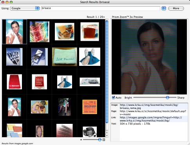Select the smaller blue towel with bottles thumbnail
Image resolution: width=190 pixels, height=145 pixels.
pos(65,82)
